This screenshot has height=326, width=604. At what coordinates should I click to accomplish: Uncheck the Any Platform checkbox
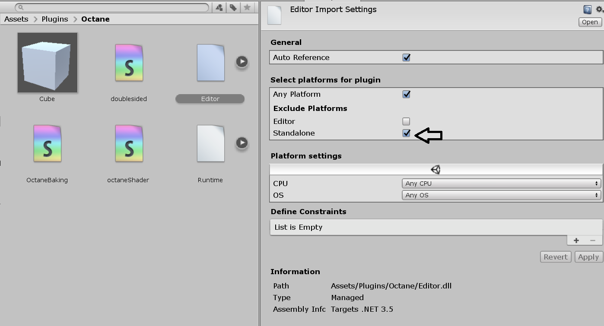[x=406, y=94]
